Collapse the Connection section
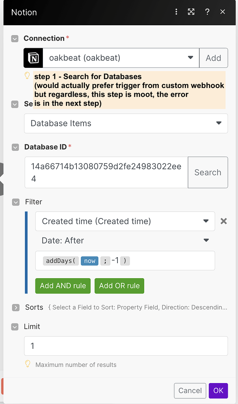Screen dimensions: 238x404 point(15,39)
